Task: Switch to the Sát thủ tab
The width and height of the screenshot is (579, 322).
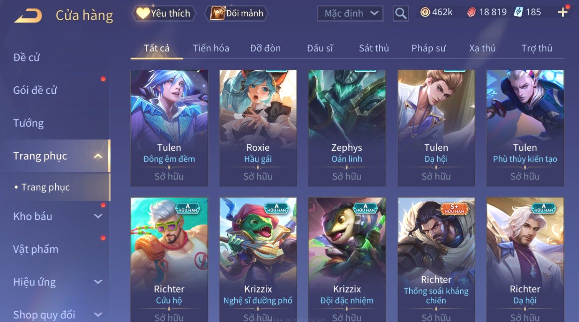Action: point(374,48)
